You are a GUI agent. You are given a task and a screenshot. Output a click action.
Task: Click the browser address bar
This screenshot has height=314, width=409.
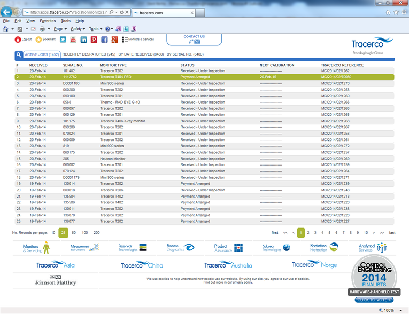pos(67,12)
